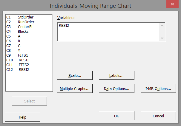Click the Multiple Graphs... button
This screenshot has width=181, height=126.
(x=75, y=88)
